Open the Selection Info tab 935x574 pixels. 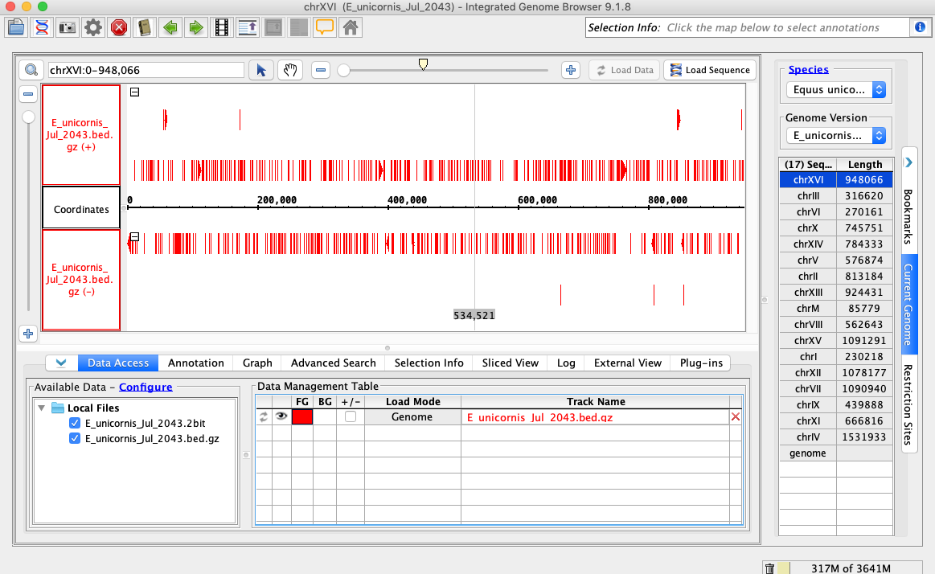pos(429,363)
